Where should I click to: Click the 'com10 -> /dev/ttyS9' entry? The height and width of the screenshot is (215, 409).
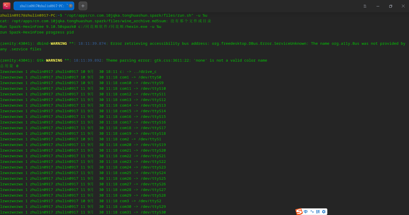[142, 83]
